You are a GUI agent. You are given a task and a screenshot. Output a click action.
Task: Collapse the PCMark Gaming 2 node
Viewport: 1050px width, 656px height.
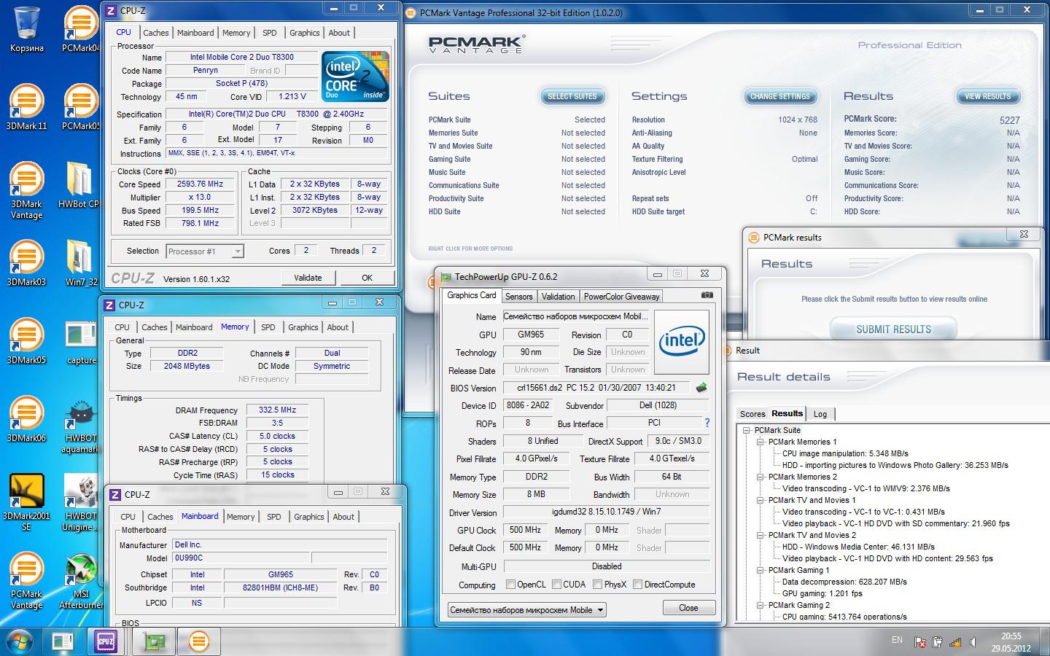click(761, 605)
